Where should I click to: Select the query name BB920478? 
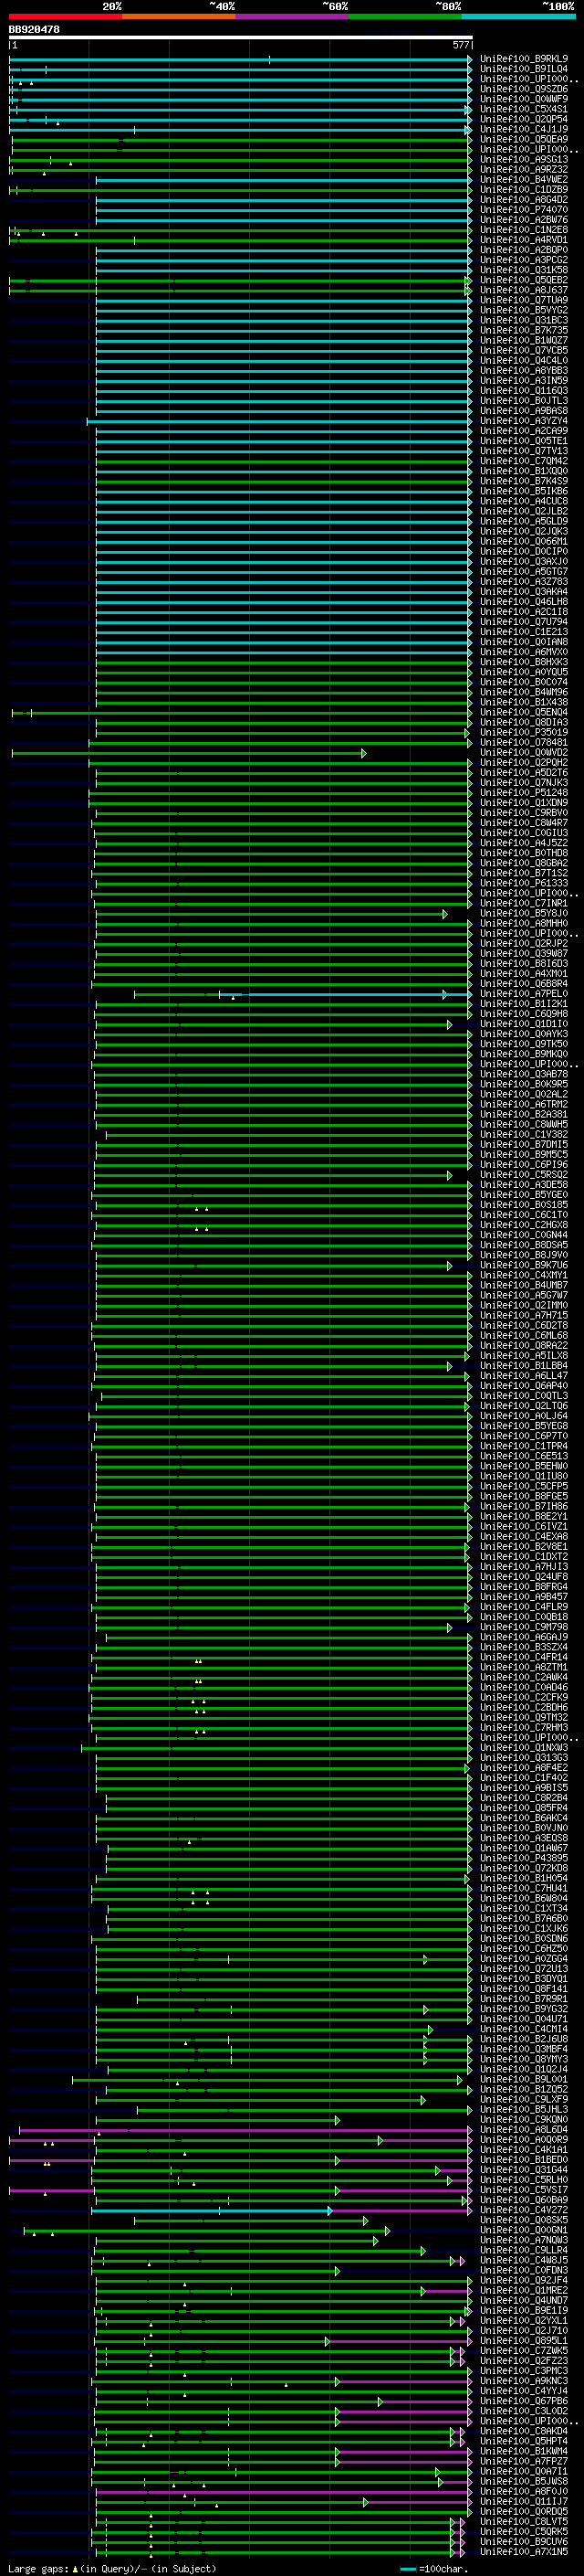(x=34, y=29)
